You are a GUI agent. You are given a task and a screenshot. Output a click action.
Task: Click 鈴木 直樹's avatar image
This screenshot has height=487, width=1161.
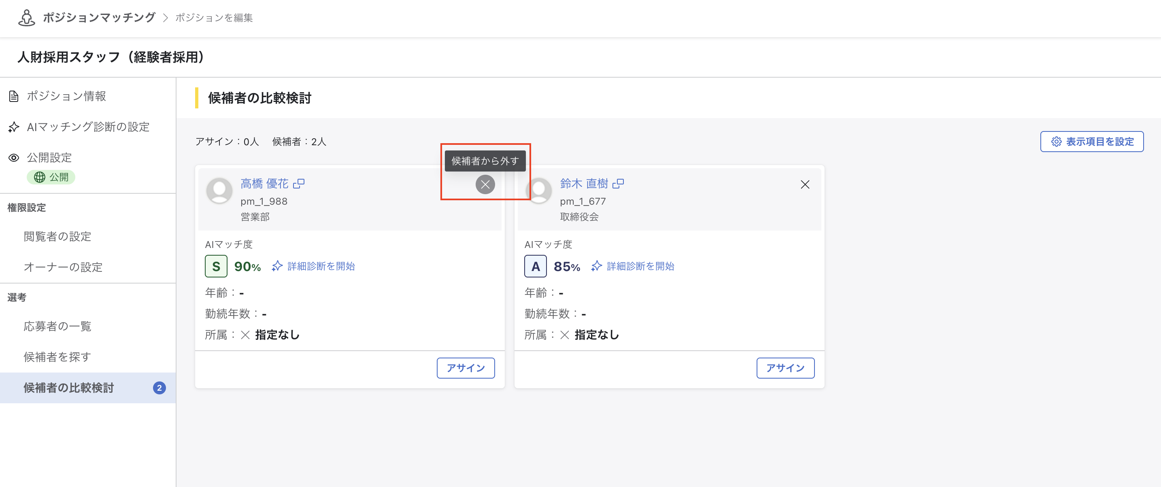point(538,191)
